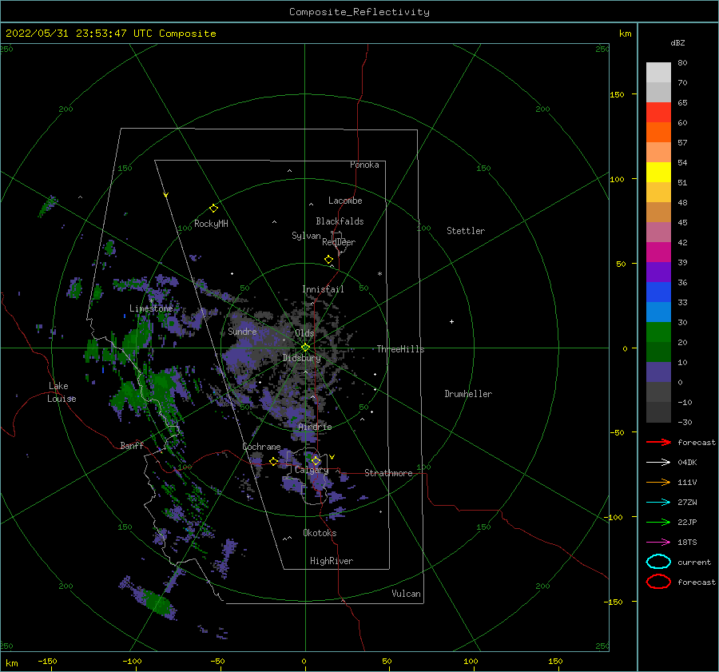Click the white 04DK arrow in legend
The image size is (719, 672).
pos(658,463)
